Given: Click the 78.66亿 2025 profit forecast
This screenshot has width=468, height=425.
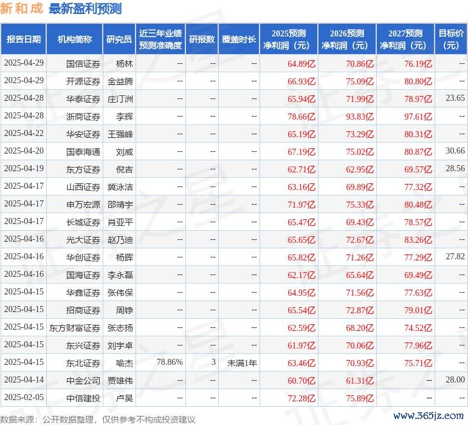Looking at the screenshot, I should click(301, 117).
